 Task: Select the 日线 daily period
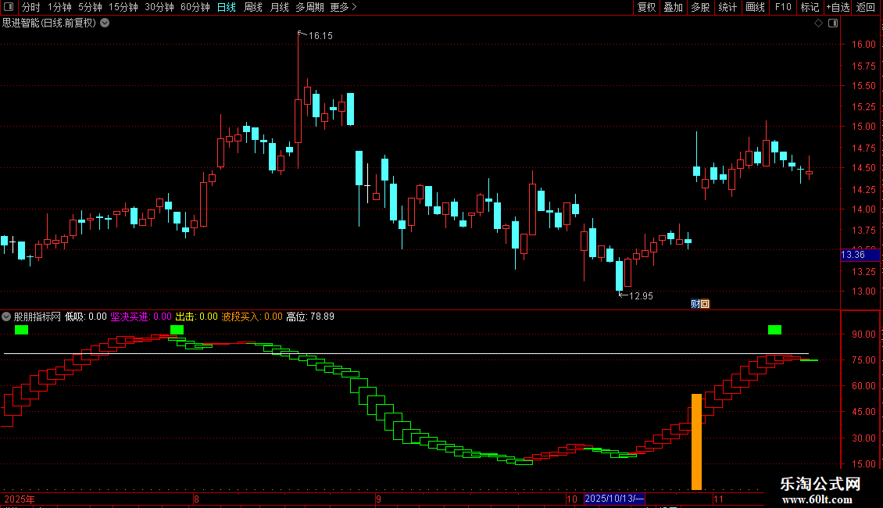[x=227, y=7]
